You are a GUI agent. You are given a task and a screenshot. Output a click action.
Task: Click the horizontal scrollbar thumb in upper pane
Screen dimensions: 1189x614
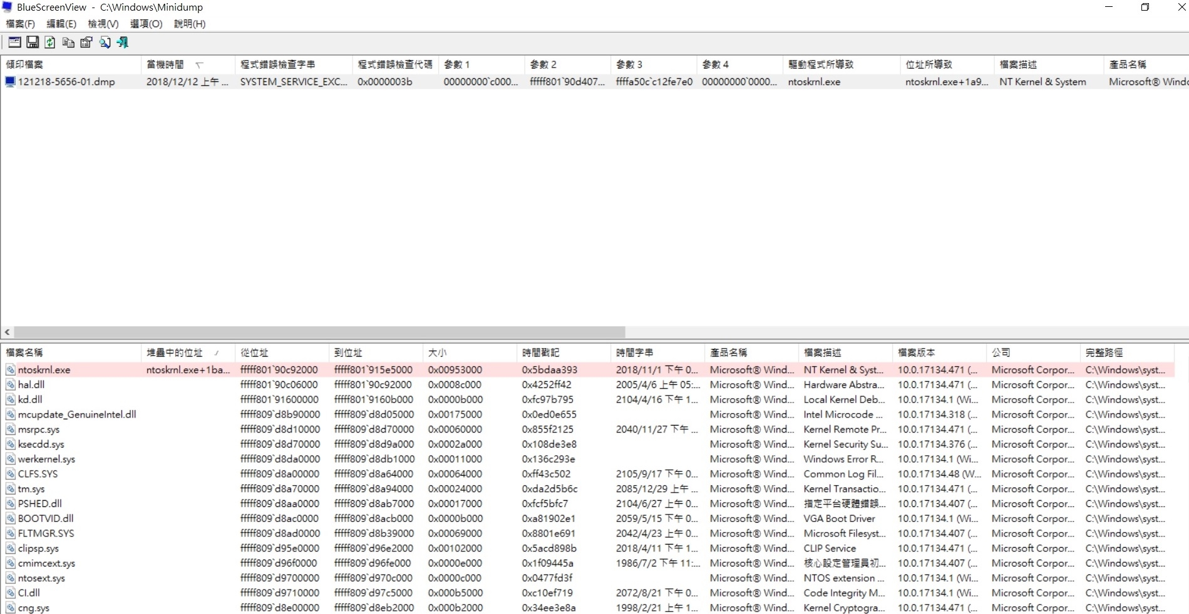319,332
